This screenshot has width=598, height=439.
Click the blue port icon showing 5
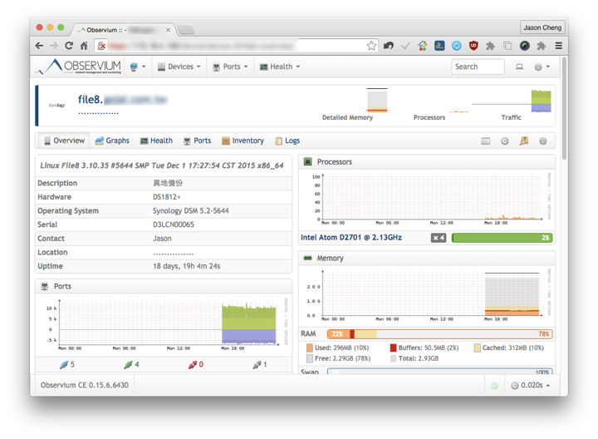pyautogui.click(x=64, y=364)
